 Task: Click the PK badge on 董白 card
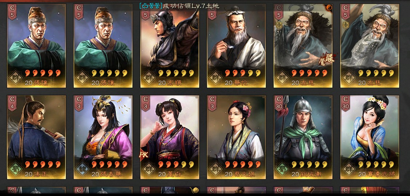tap(144, 155)
